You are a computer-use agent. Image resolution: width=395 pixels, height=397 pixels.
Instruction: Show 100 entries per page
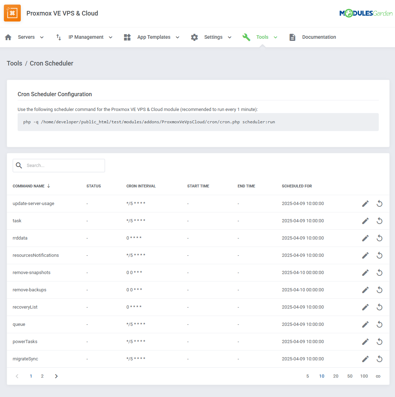pos(364,376)
